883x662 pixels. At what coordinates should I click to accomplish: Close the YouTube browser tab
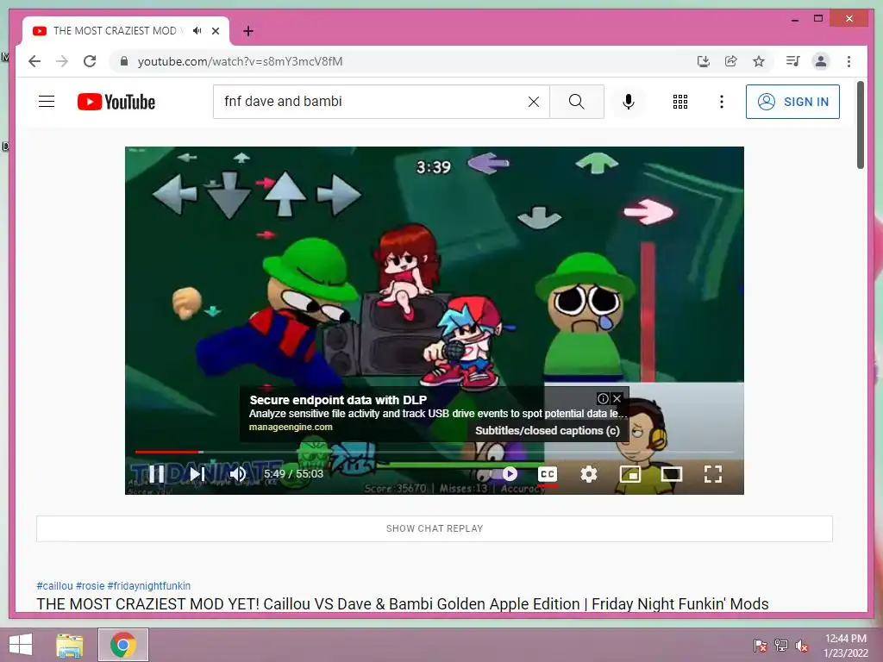point(216,31)
